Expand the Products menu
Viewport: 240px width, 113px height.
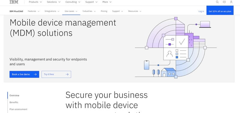[35, 2]
